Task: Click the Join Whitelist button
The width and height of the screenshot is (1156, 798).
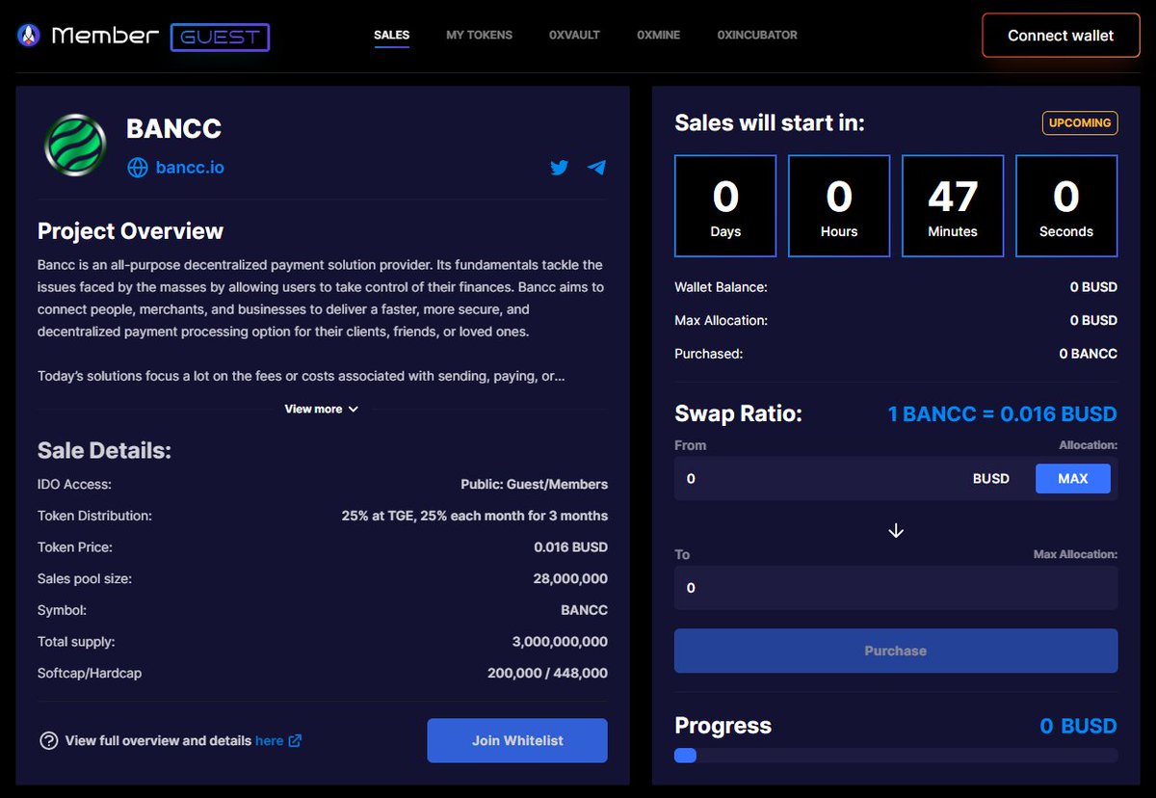Action: (517, 741)
